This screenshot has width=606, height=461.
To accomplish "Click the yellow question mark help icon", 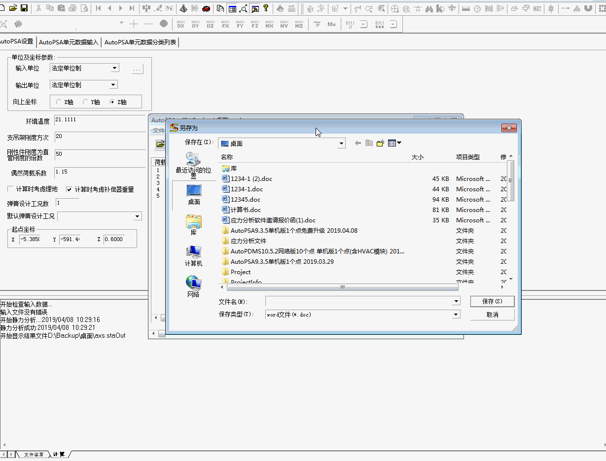I will click(266, 8).
